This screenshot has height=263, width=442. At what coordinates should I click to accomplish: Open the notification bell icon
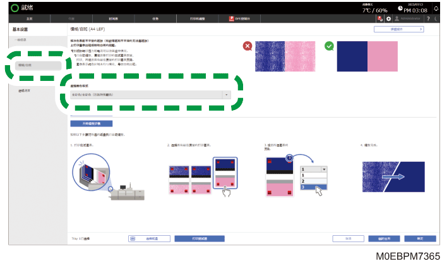[436, 8]
